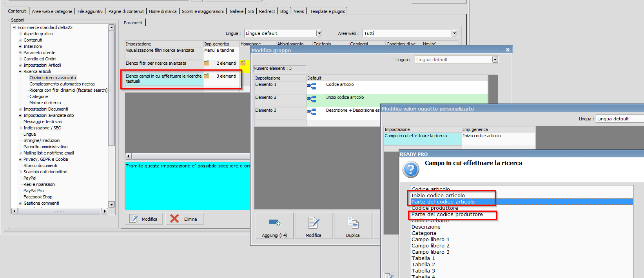The image size is (644, 278).
Task: Expand the Impostazioni Documenti node
Action: (20, 109)
